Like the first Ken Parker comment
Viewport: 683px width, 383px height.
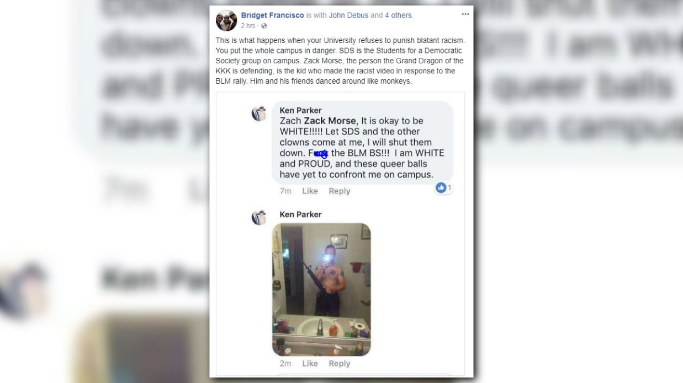tap(310, 191)
